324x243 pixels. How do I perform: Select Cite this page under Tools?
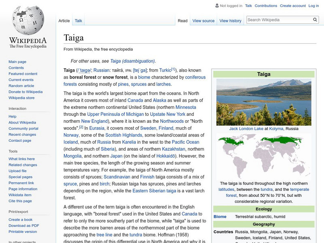click(20, 201)
